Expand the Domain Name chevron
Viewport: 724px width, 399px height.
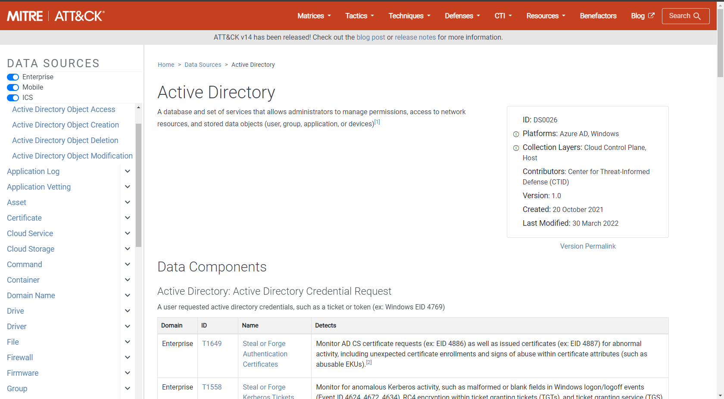[x=128, y=295]
